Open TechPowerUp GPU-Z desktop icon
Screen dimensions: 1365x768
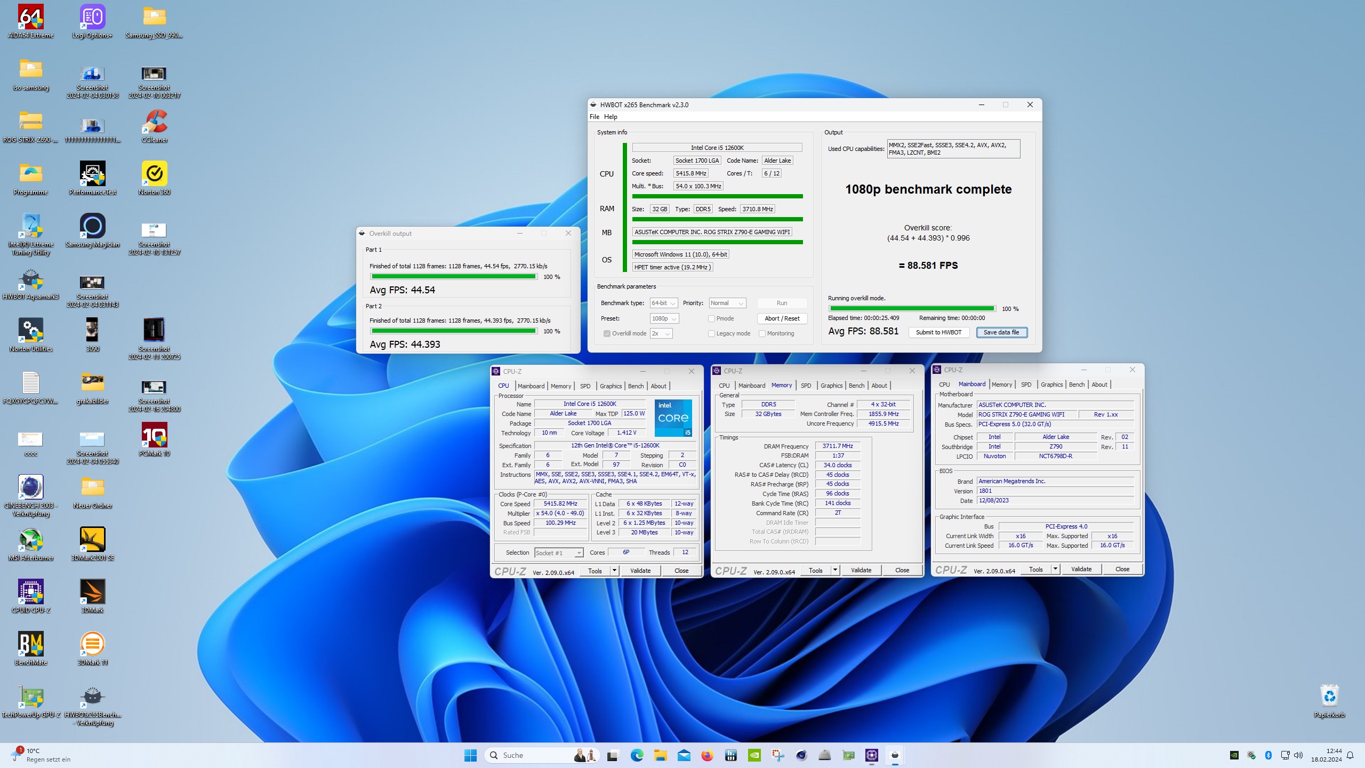point(31,701)
